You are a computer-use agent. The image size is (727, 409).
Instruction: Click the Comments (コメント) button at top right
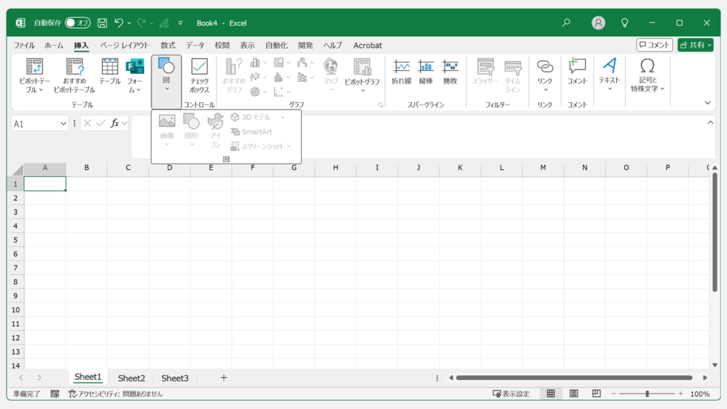(x=654, y=45)
